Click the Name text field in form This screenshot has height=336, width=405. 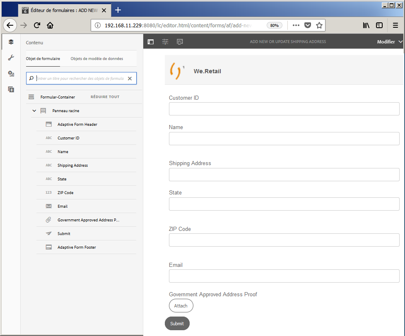(284, 139)
